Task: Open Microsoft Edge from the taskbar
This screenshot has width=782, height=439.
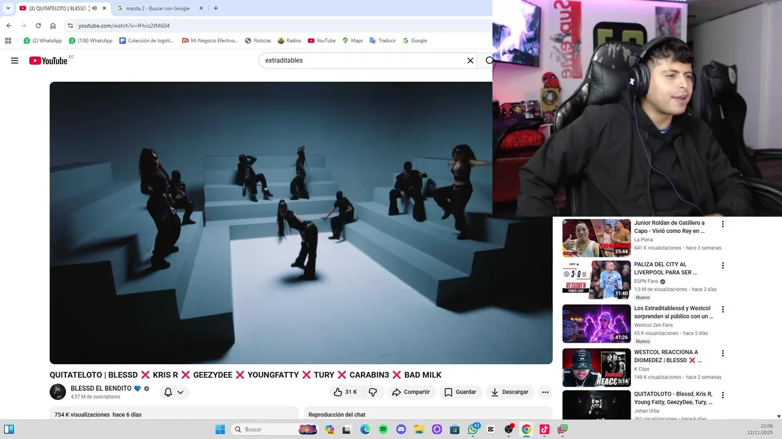Action: click(365, 429)
